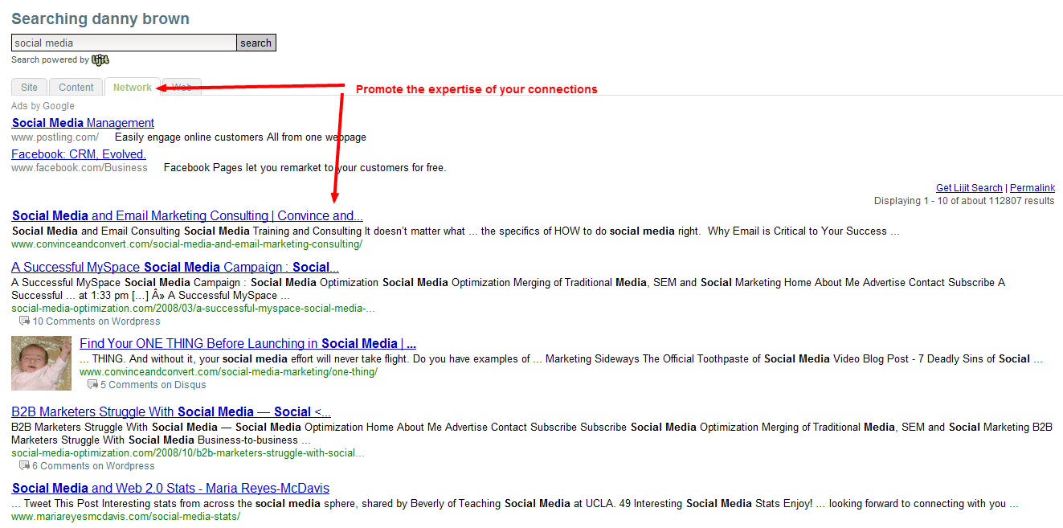Select the Network tab
The width and height of the screenshot is (1063, 528).
coord(132,88)
